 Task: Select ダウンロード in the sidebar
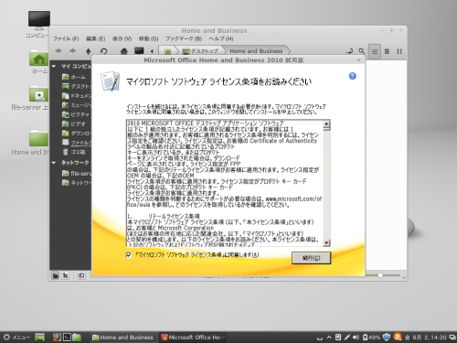point(76,134)
